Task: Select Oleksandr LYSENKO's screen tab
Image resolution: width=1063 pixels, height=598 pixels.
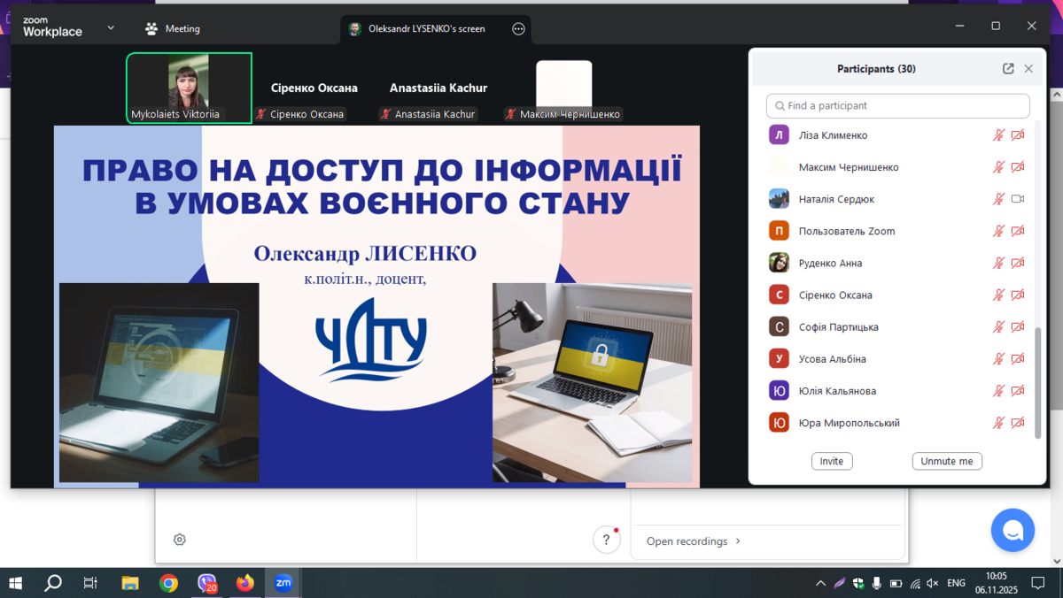Action: [x=425, y=29]
